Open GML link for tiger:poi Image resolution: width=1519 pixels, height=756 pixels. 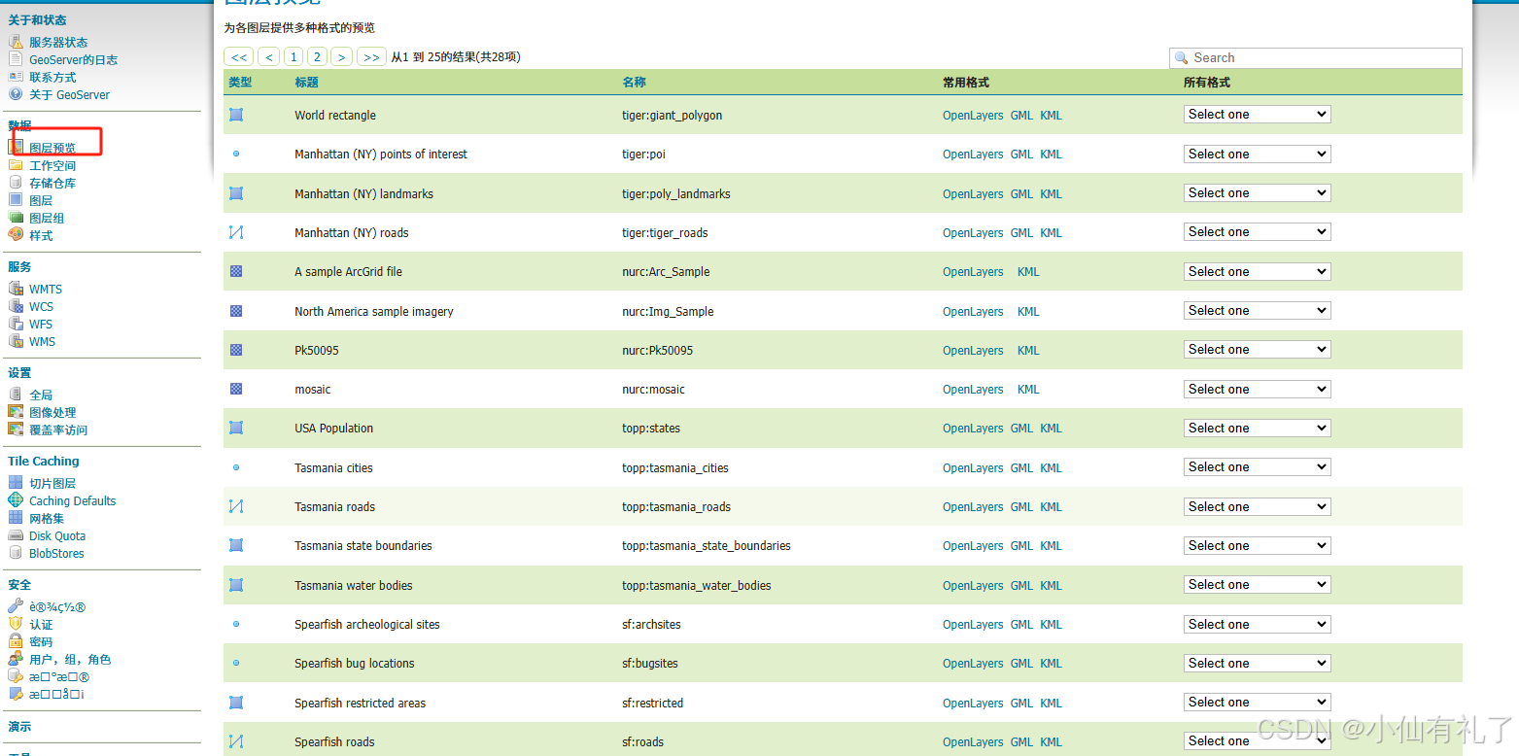(x=1021, y=154)
